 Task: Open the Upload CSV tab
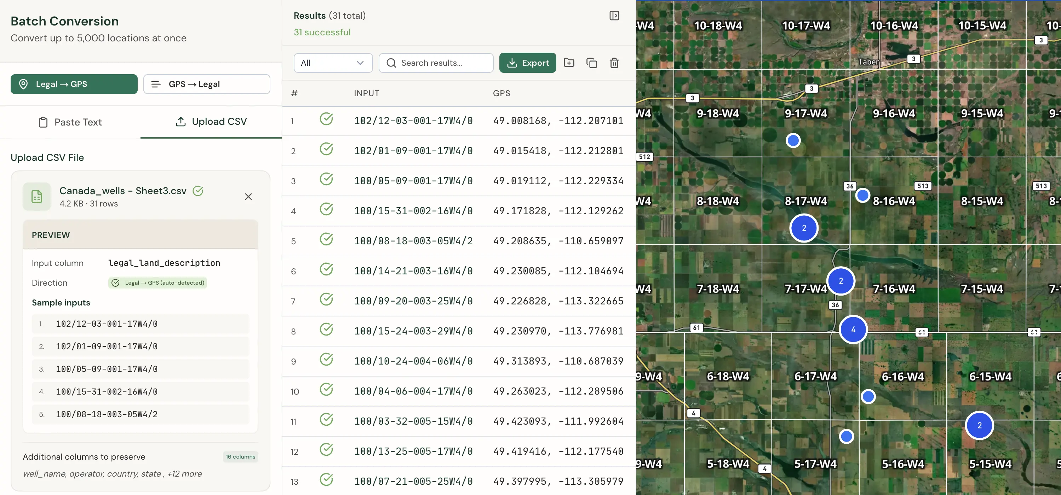[x=211, y=121]
